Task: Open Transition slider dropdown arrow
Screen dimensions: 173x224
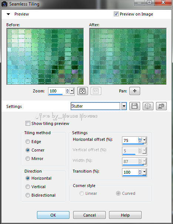Action: [144, 172]
